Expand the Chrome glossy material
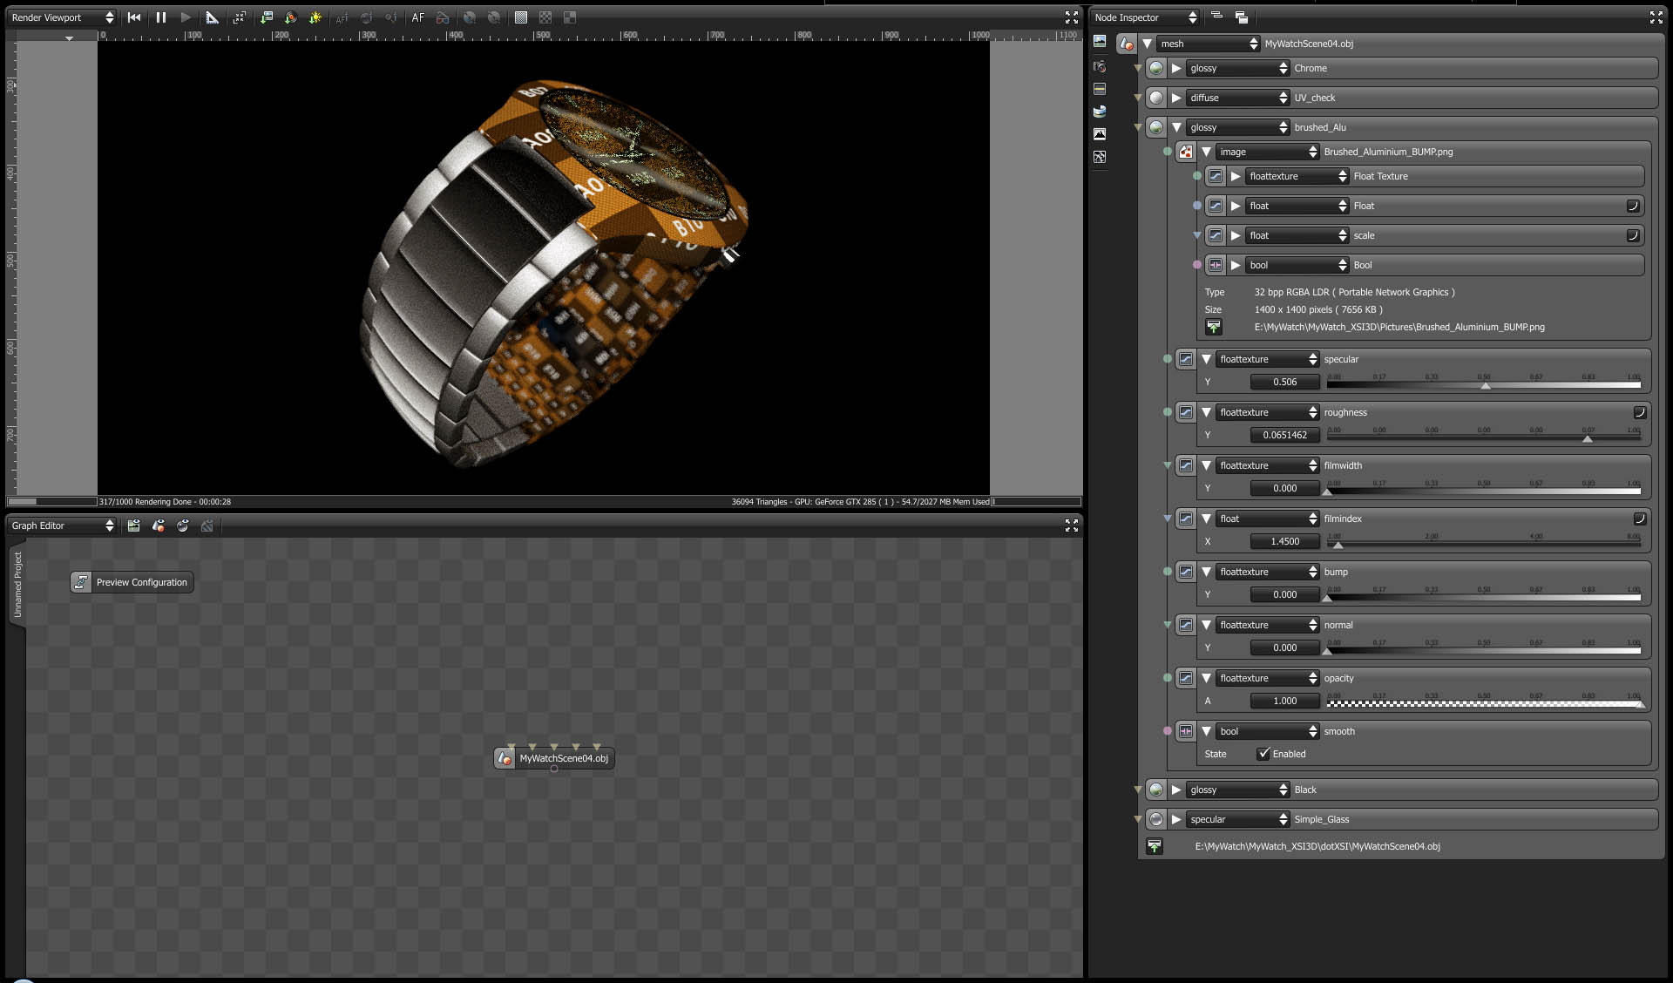The height and width of the screenshot is (983, 1673). (1176, 68)
